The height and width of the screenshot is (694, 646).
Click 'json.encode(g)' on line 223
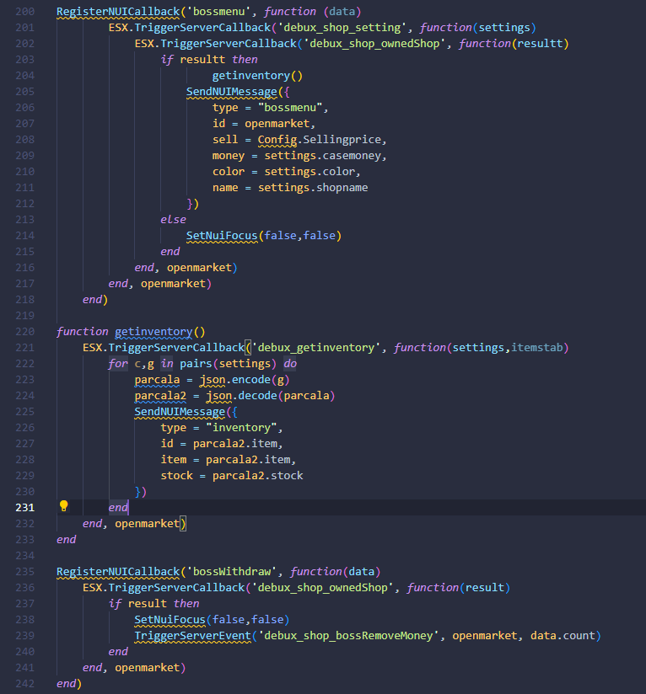[245, 379]
